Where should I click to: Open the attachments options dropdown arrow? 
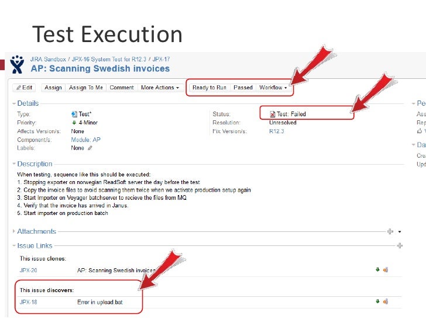coord(400,231)
